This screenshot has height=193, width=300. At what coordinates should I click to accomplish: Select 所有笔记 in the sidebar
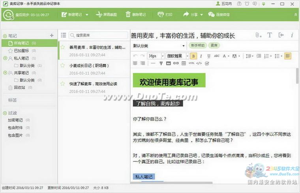tap(30, 43)
